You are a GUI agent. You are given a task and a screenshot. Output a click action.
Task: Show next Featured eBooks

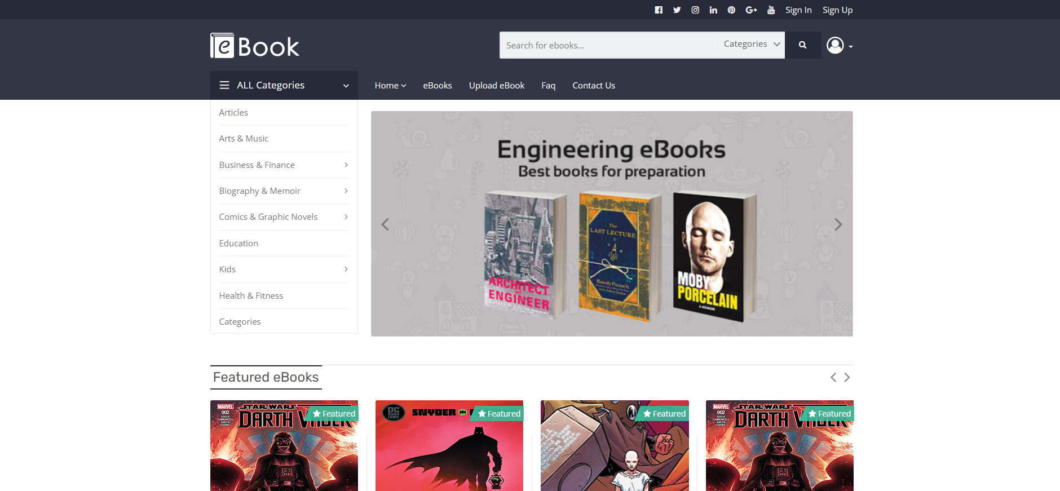[847, 378]
